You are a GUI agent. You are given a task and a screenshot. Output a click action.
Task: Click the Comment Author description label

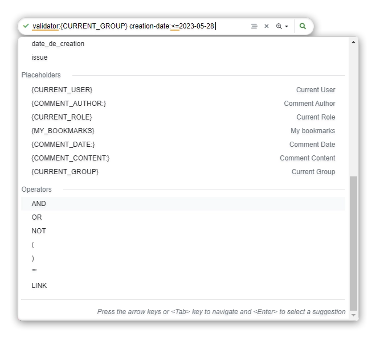click(309, 104)
